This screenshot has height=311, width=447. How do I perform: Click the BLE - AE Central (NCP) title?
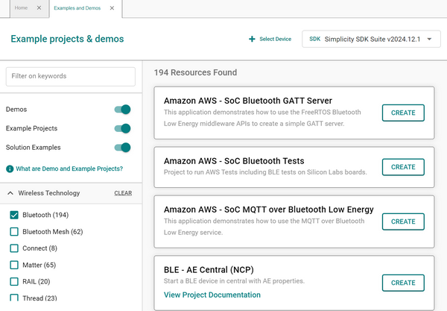(209, 270)
